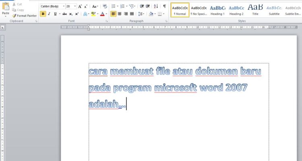302x161 pixels.
Task: Apply the Heading 2 style
Action: 236,10
